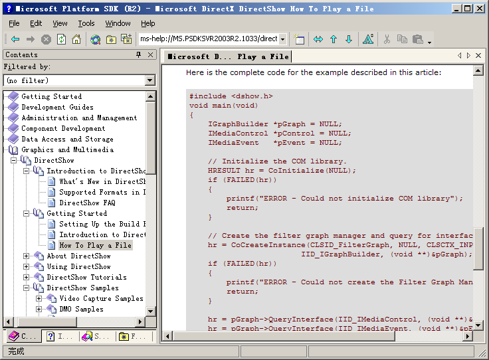Open the View menu
The image size is (489, 360).
[x=60, y=24]
